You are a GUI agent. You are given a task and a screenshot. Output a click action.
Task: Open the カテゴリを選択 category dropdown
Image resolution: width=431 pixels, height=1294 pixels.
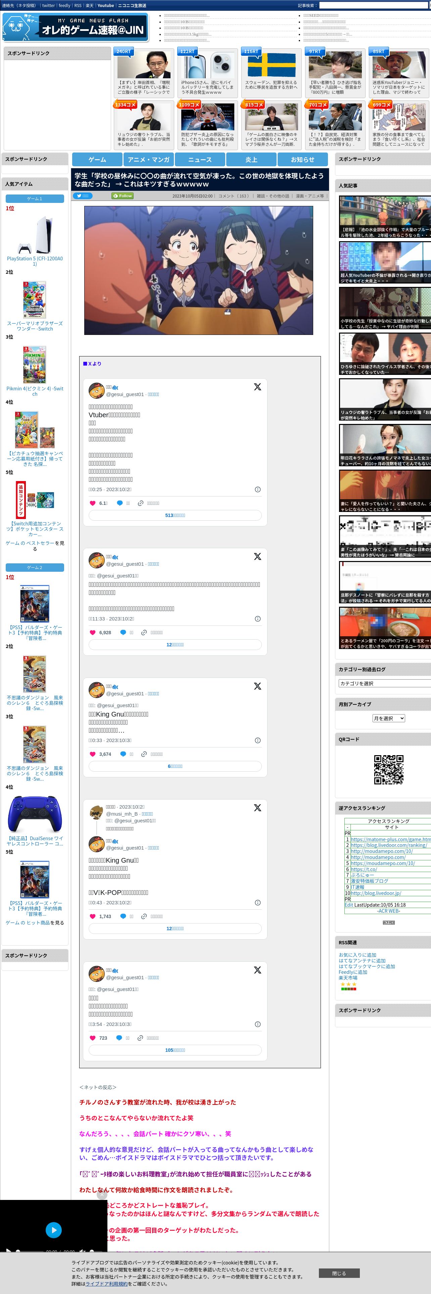pos(385,683)
